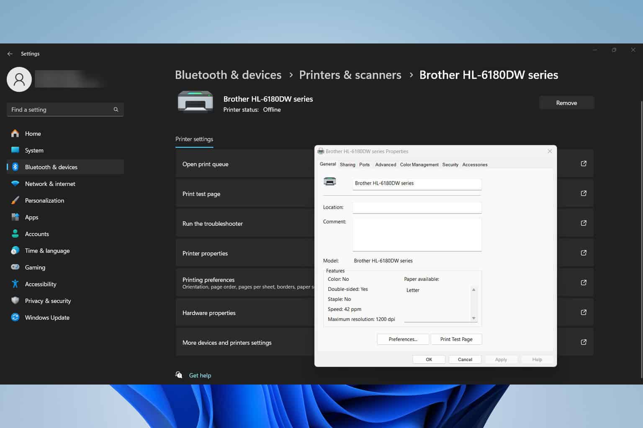Image resolution: width=643 pixels, height=428 pixels.
Task: Click the Find a setting search box
Action: coord(61,110)
